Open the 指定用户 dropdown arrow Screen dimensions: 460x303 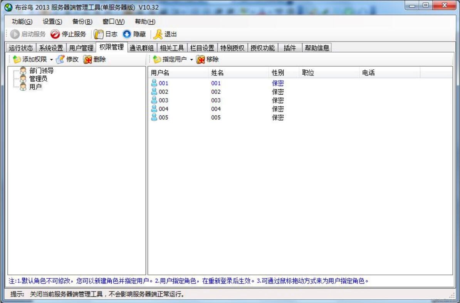pyautogui.click(x=191, y=60)
